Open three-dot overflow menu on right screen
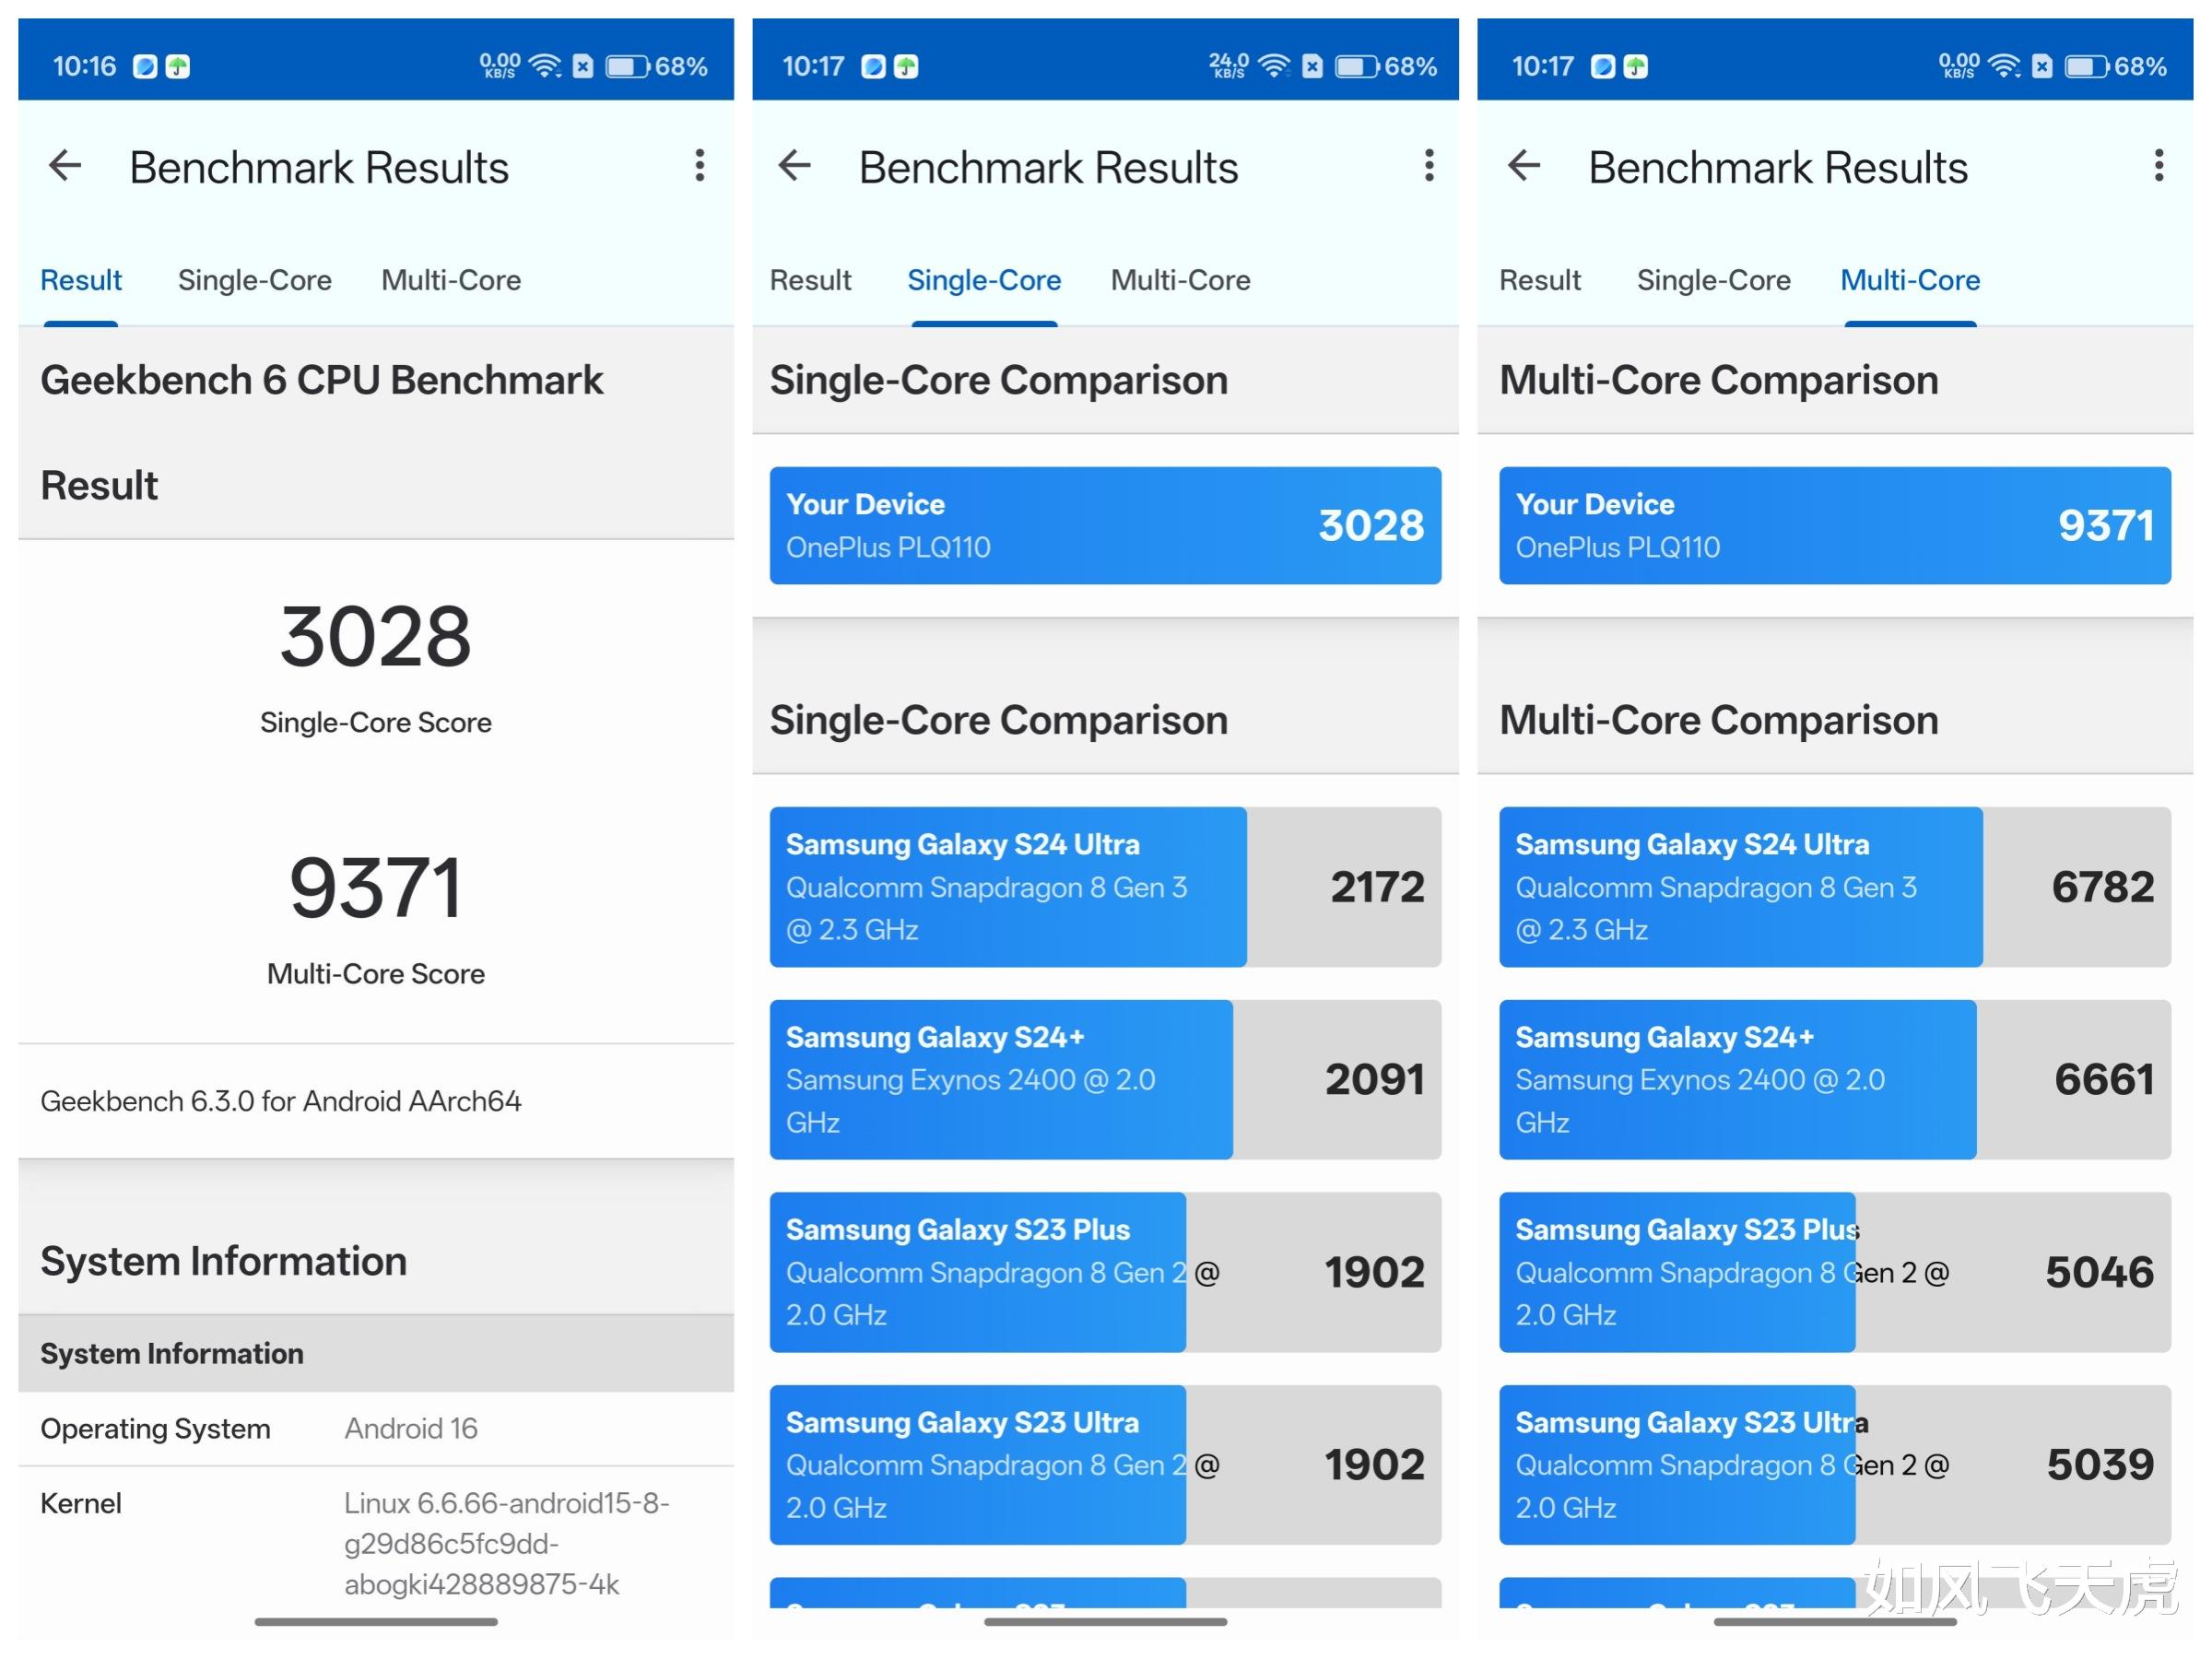Viewport: 2212px width, 1659px height. [2159, 165]
